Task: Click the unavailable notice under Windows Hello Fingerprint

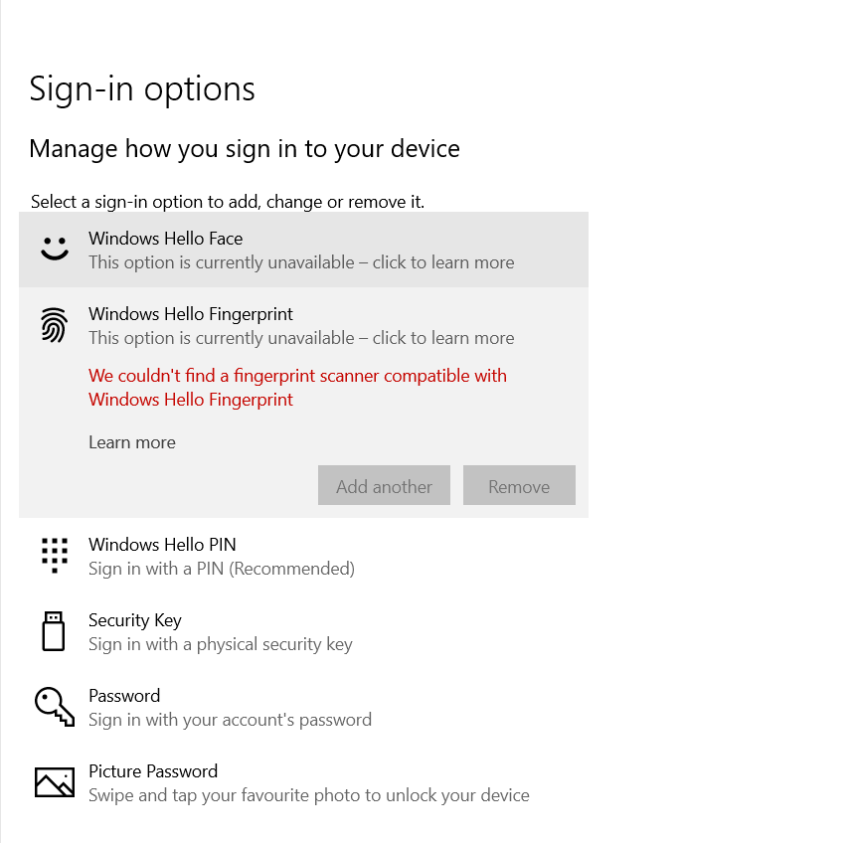Action: point(301,338)
